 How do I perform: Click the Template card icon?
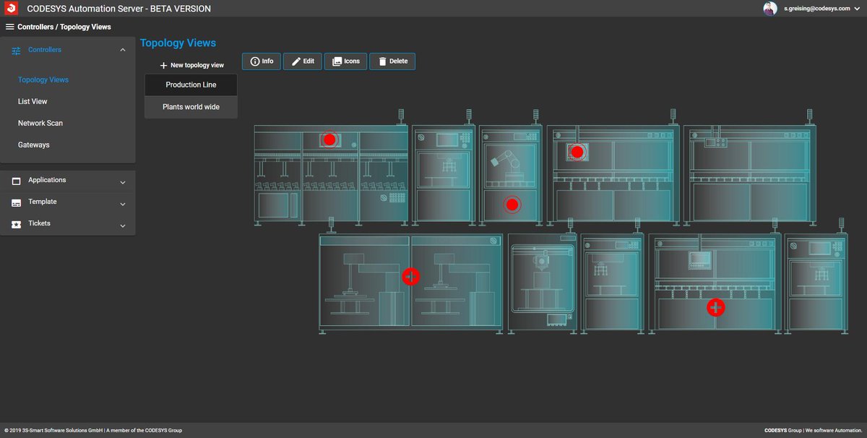(16, 203)
